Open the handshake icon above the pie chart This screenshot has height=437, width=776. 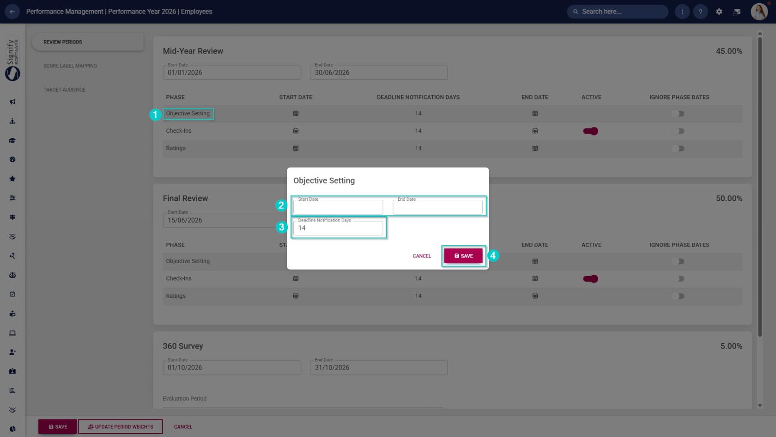click(12, 410)
